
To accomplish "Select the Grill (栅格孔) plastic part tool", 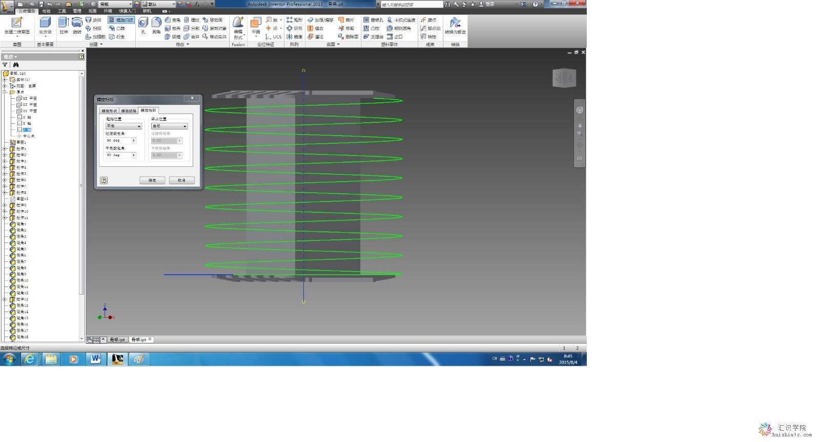I will pyautogui.click(x=373, y=20).
